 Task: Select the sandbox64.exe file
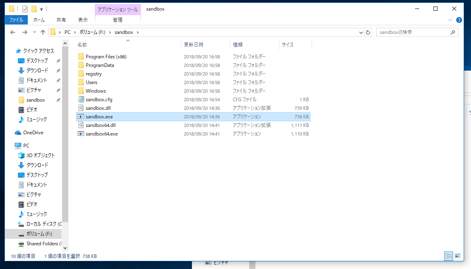(102, 134)
